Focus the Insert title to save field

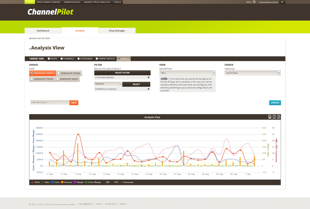(50, 103)
